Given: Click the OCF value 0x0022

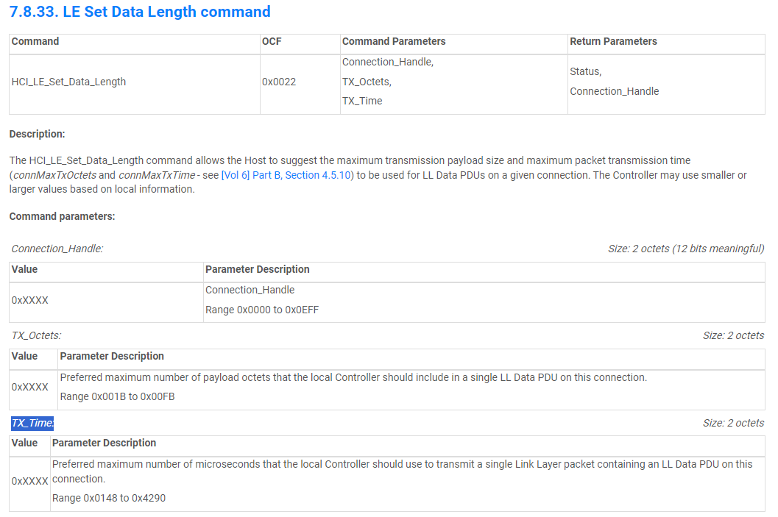Looking at the screenshot, I should [279, 82].
